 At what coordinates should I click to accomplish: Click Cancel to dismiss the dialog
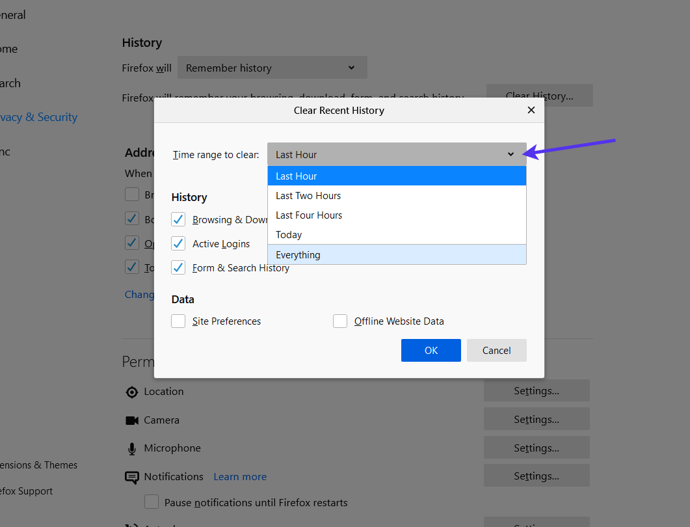tap(496, 350)
